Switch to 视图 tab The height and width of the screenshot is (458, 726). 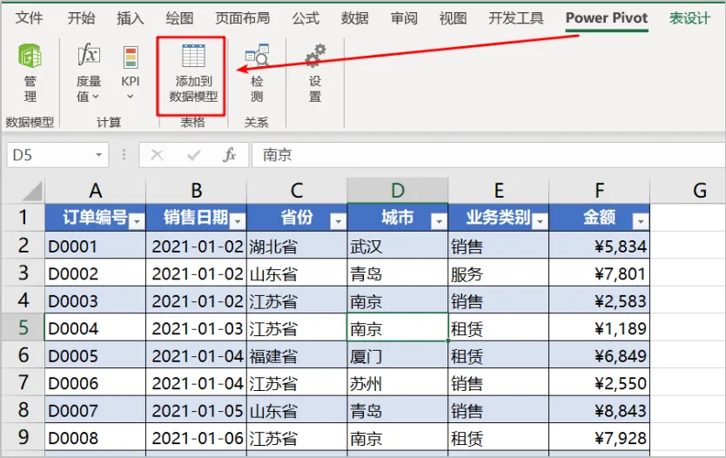[x=453, y=17]
